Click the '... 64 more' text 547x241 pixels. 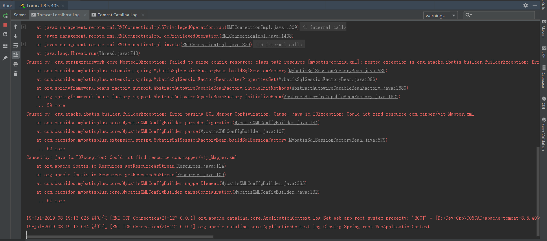click(51, 201)
